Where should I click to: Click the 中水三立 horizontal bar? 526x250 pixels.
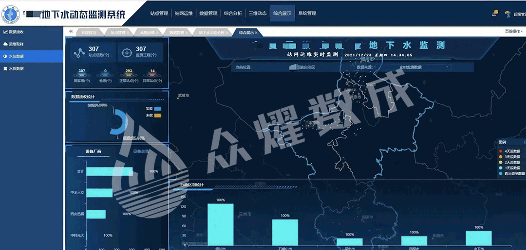tap(100, 193)
